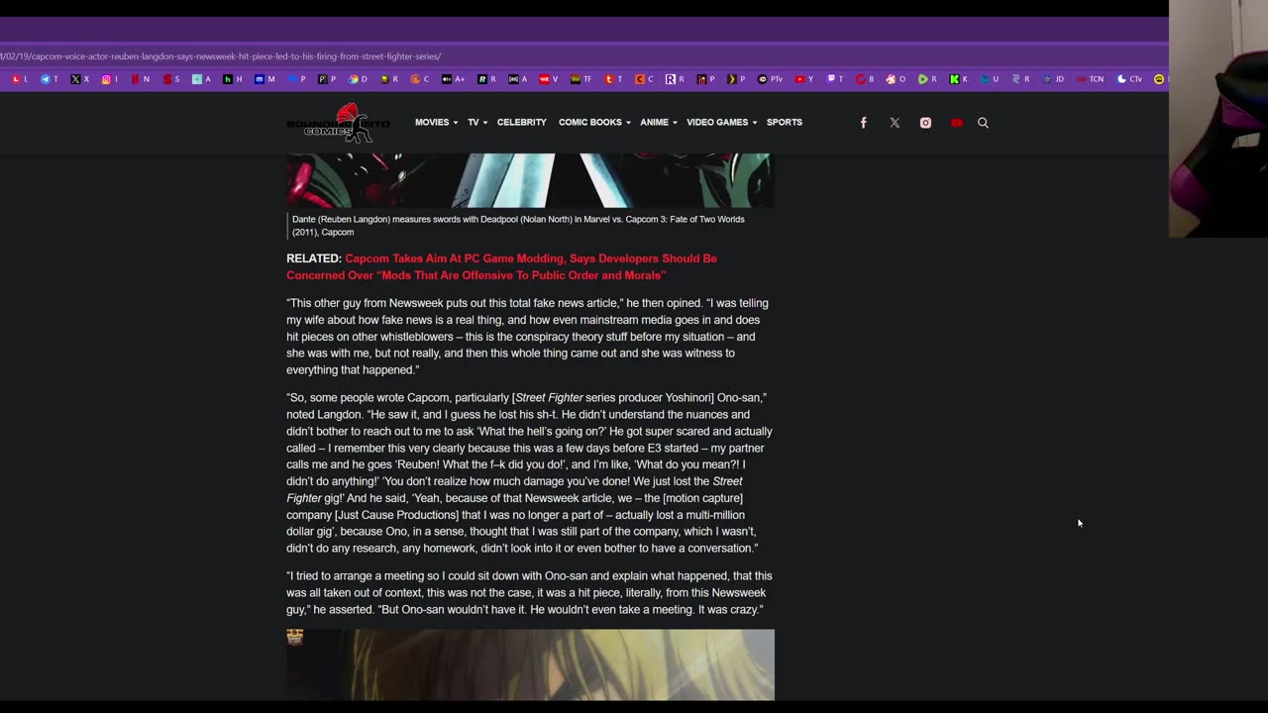This screenshot has height=713, width=1268.
Task: Open the Hulu bookmark labeled H
Action: (x=234, y=79)
